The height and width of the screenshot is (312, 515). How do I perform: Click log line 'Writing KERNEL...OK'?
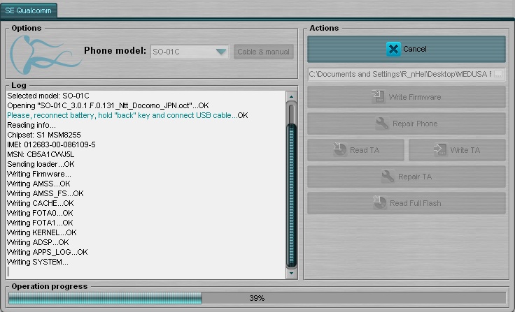coord(42,232)
